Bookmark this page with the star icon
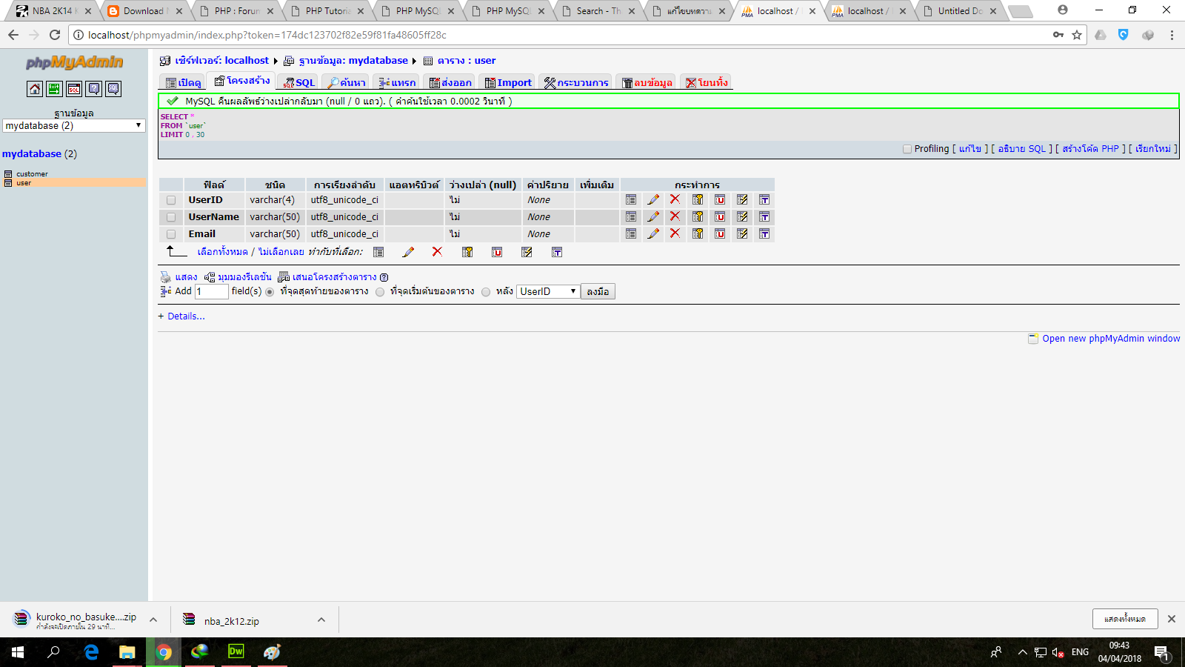The height and width of the screenshot is (667, 1185). 1077,35
